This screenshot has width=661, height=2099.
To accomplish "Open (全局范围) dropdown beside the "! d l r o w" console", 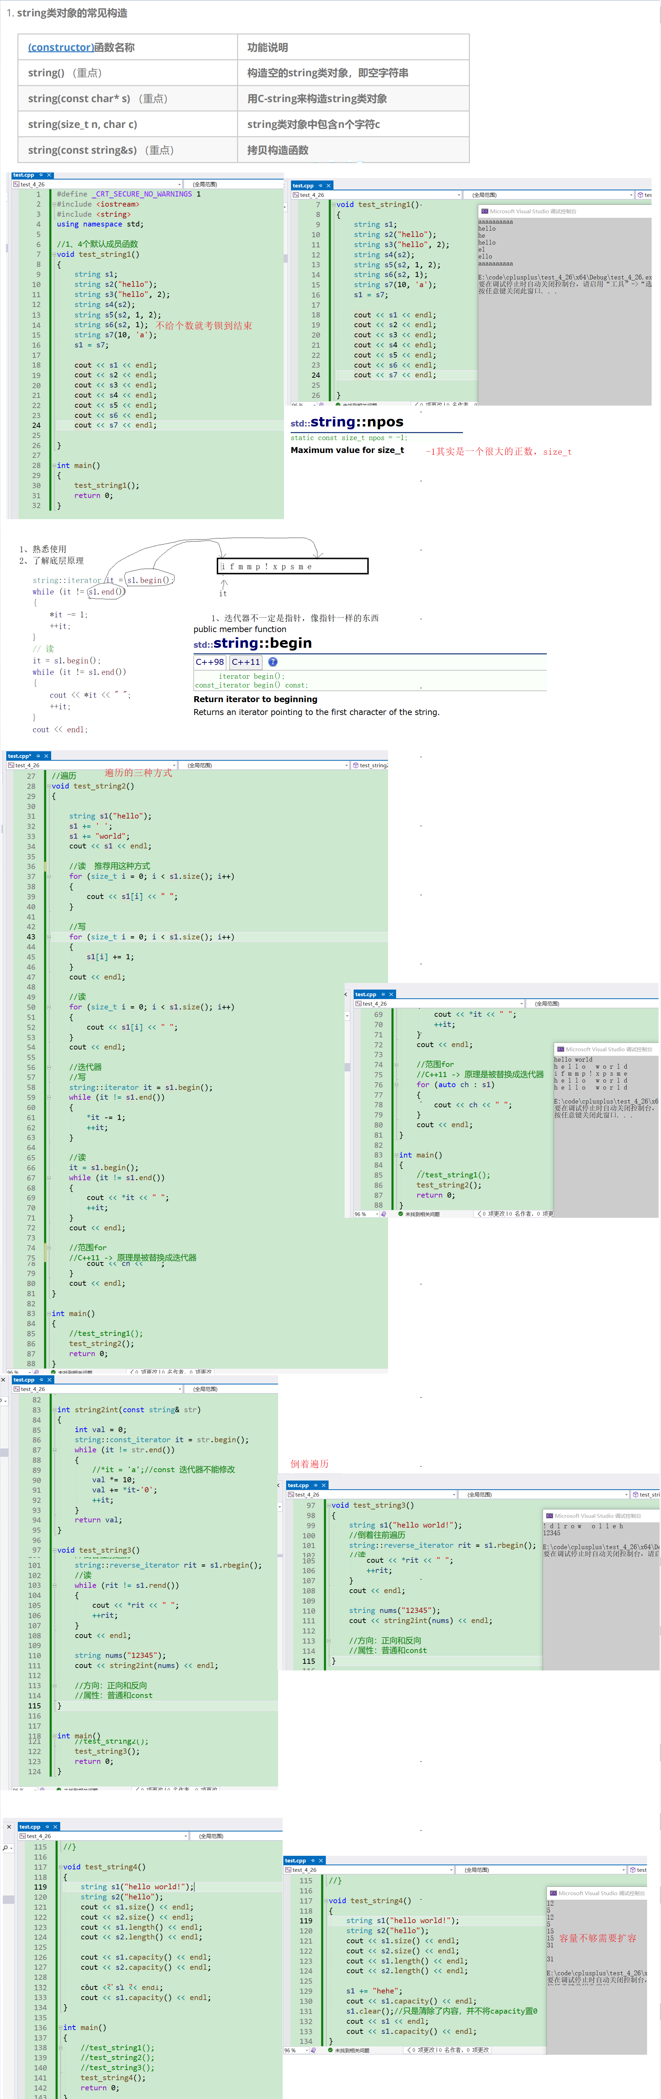I will (545, 1495).
